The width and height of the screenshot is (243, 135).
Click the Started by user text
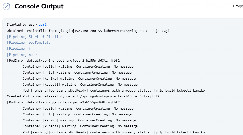[22, 25]
